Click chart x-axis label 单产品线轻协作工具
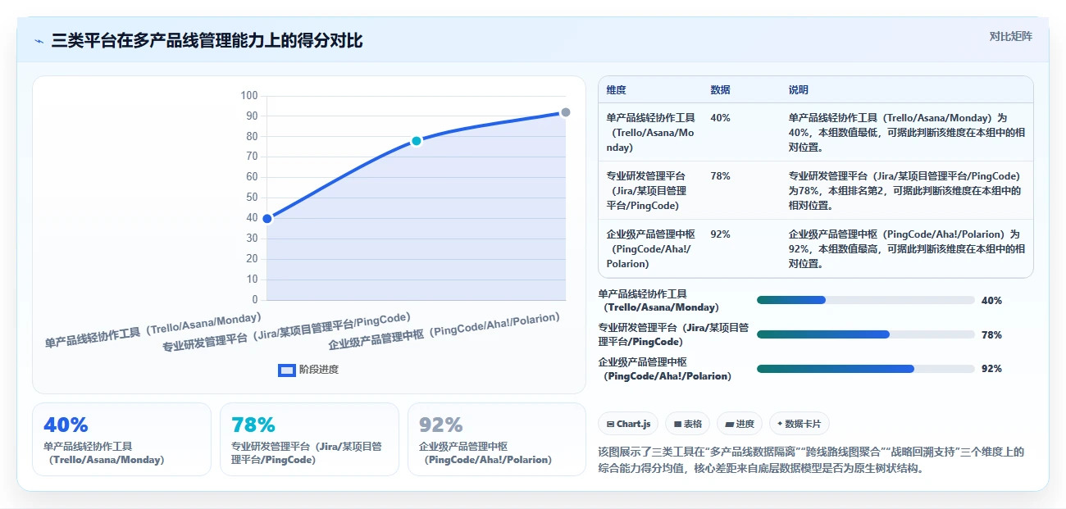The height and width of the screenshot is (509, 1066). pyautogui.click(x=153, y=330)
